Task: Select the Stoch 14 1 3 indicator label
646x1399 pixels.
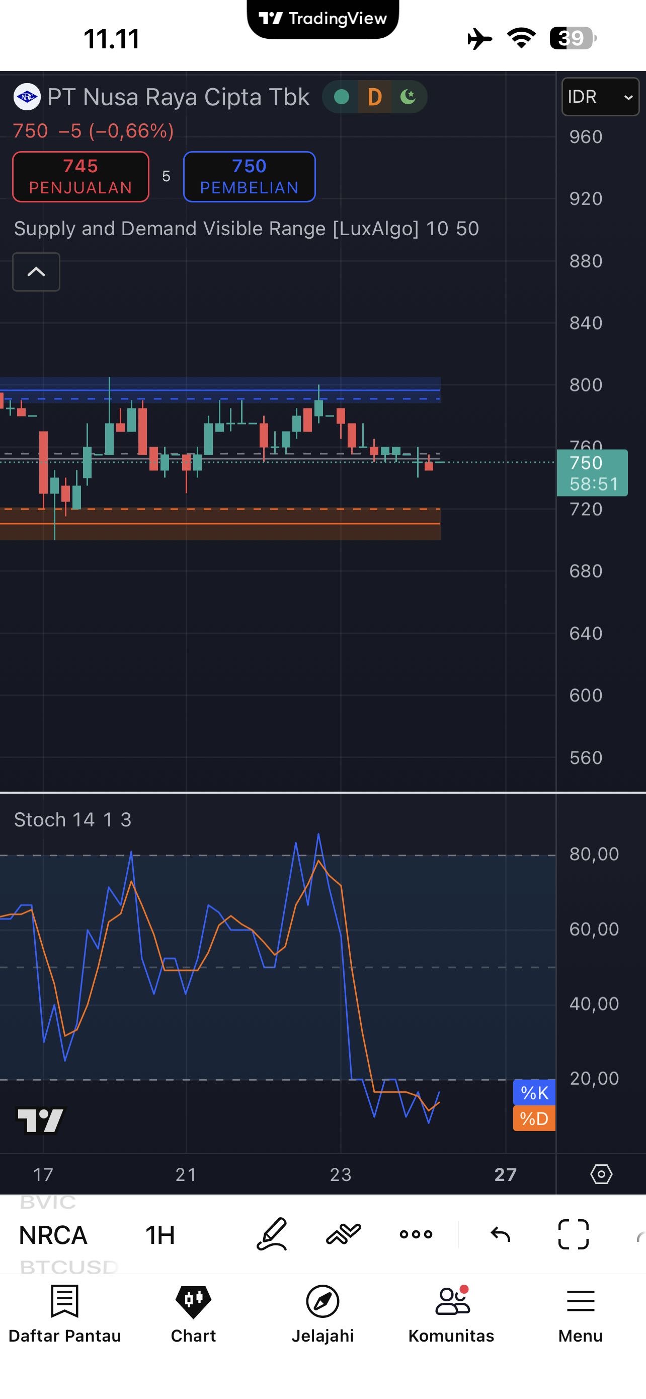Action: tap(72, 819)
